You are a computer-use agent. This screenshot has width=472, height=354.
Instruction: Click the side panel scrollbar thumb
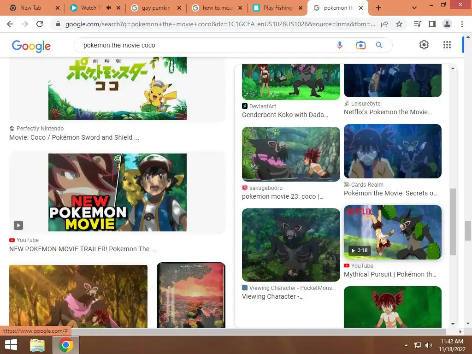(453, 222)
